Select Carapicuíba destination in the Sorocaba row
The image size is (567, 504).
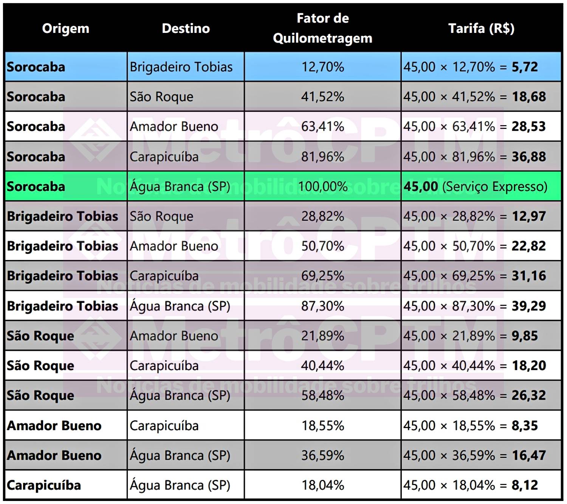pyautogui.click(x=186, y=157)
